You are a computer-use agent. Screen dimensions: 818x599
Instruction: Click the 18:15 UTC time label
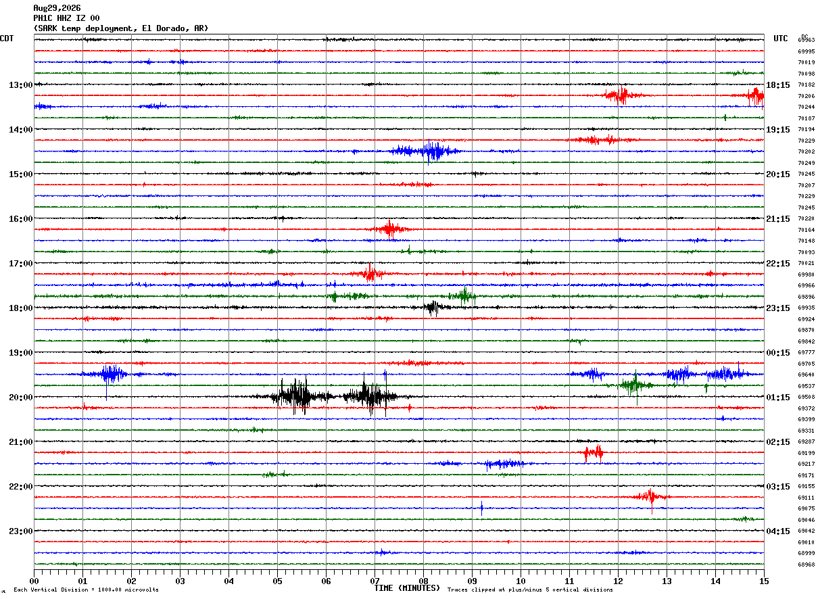pyautogui.click(x=778, y=85)
